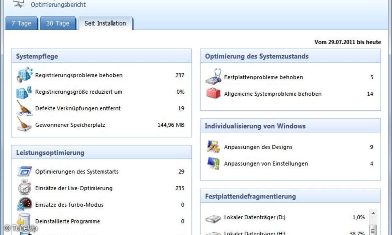Click the value 237

[180, 75]
